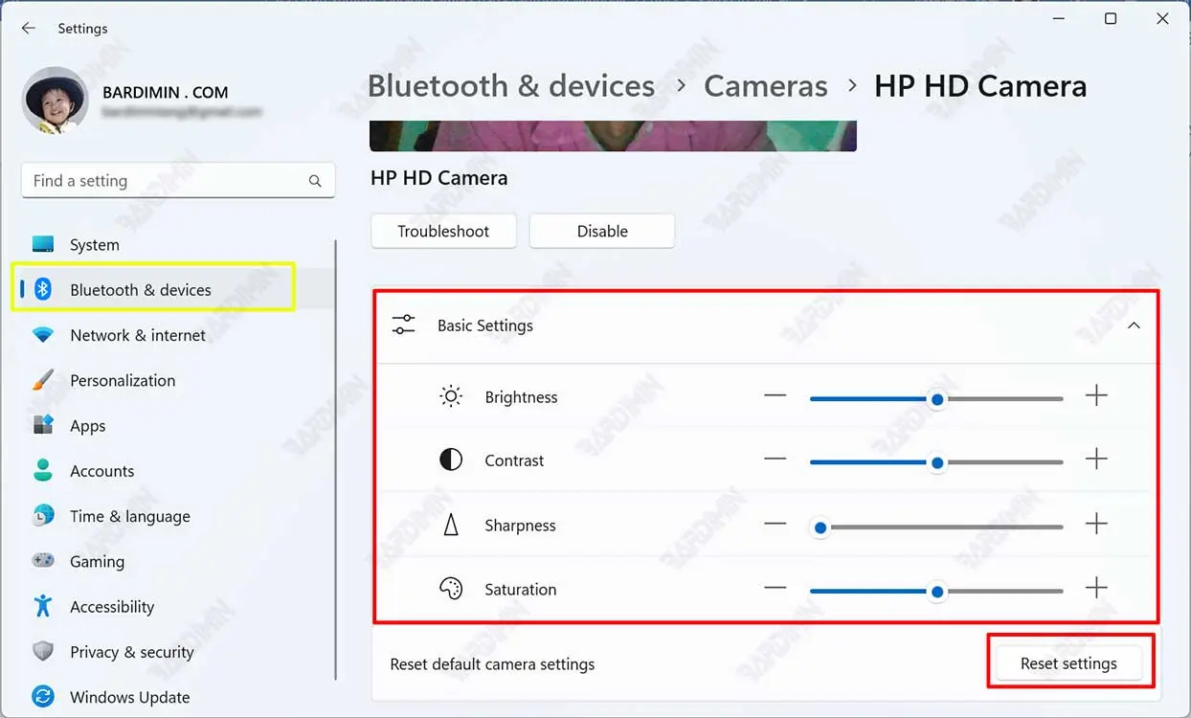Click the Sharpness slider handle
This screenshot has width=1191, height=718.
pos(820,527)
